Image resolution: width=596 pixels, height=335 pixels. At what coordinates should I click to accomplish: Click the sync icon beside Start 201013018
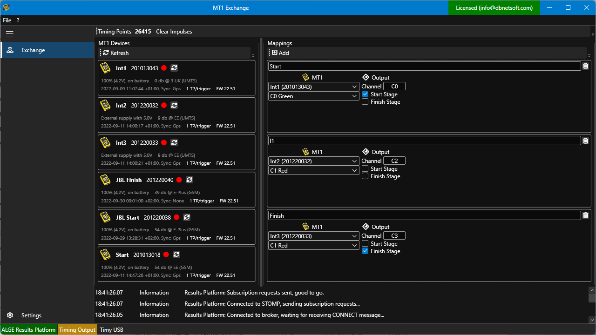click(176, 255)
